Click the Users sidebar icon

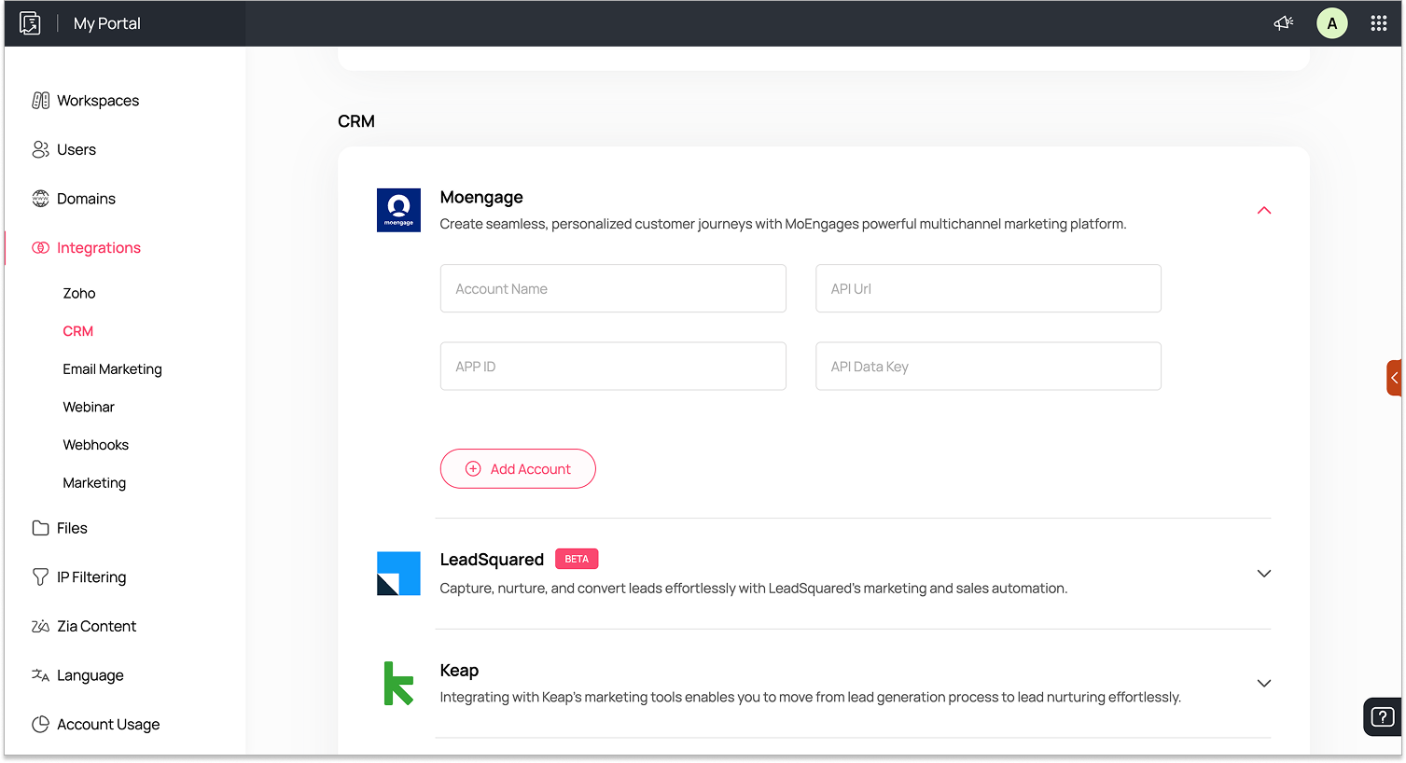pos(41,149)
